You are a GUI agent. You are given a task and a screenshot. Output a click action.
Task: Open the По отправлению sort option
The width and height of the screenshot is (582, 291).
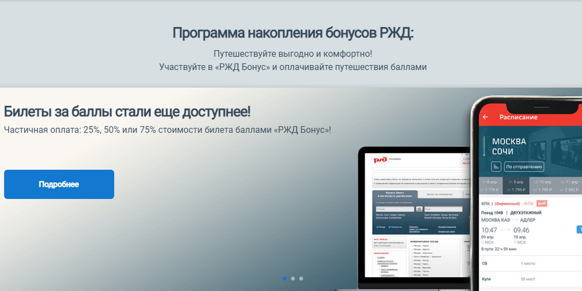click(524, 167)
